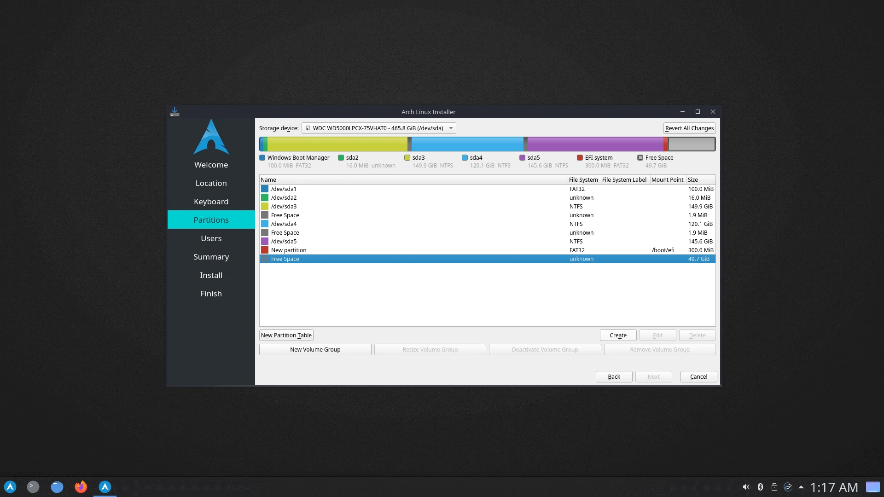This screenshot has width=884, height=497.
Task: Open the clipboard tray icon
Action: click(774, 487)
